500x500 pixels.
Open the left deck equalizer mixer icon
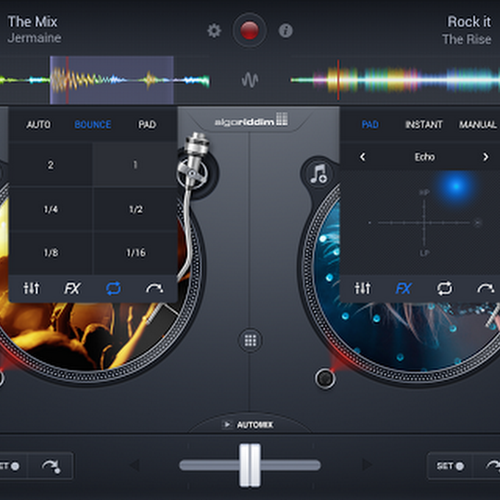pos(32,288)
